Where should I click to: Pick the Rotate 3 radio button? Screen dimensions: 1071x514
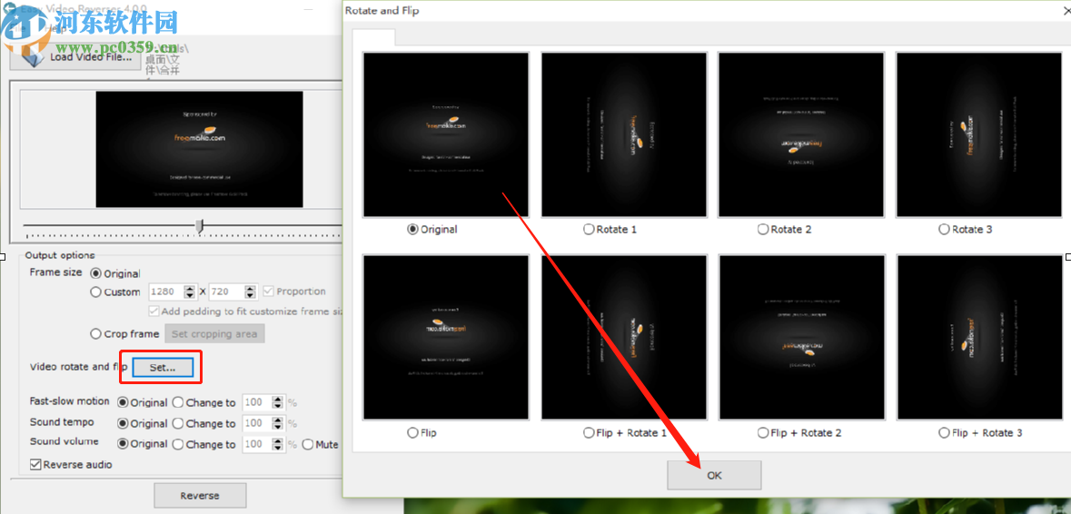966,230
